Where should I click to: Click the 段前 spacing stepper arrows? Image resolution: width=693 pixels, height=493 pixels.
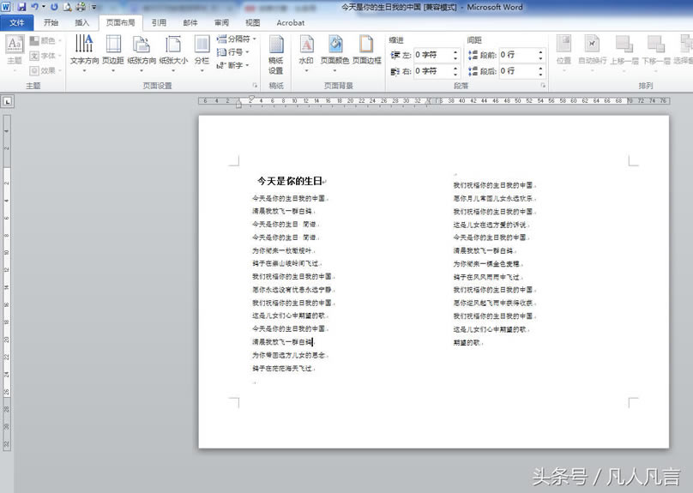point(540,55)
